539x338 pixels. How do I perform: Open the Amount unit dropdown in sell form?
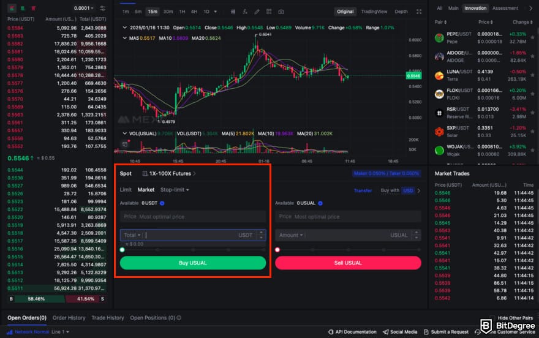(x=291, y=235)
